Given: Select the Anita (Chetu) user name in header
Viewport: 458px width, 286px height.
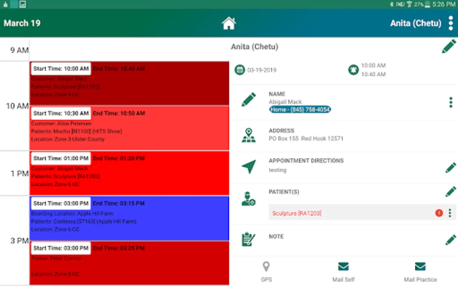Looking at the screenshot, I should (x=416, y=23).
